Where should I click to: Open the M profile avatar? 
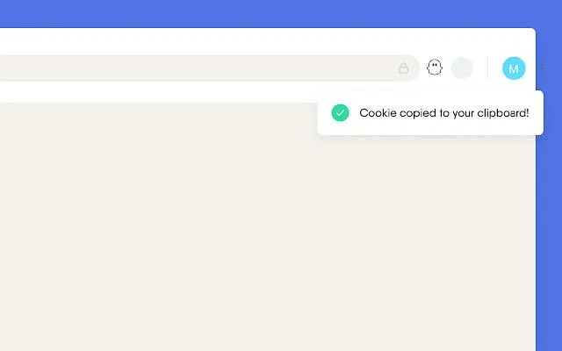click(x=514, y=68)
